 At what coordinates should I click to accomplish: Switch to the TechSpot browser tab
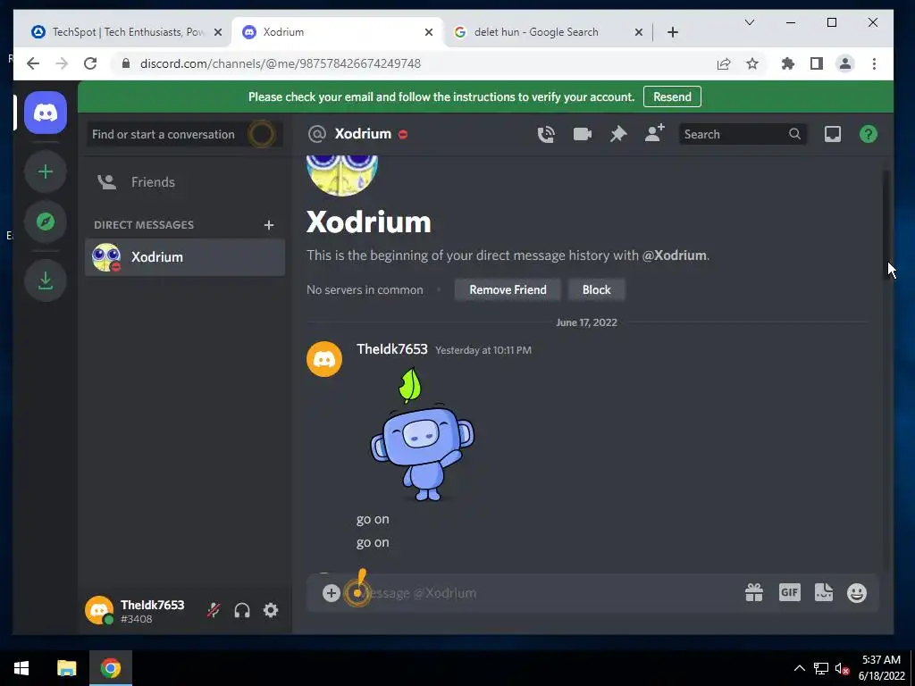pos(127,32)
